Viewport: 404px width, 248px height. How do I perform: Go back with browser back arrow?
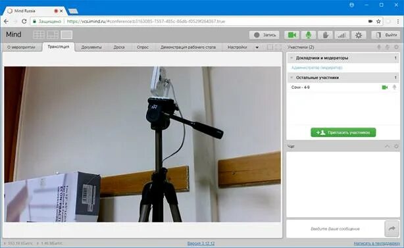[6, 21]
